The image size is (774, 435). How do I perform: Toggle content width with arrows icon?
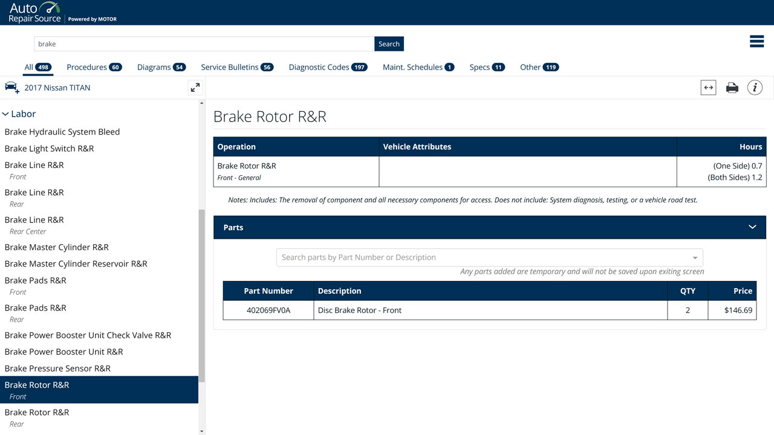(x=709, y=88)
